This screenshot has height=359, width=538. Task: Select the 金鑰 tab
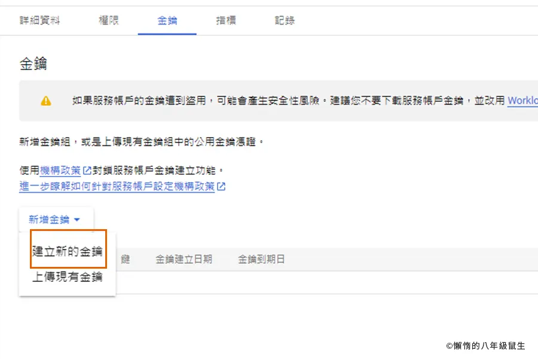click(x=167, y=20)
